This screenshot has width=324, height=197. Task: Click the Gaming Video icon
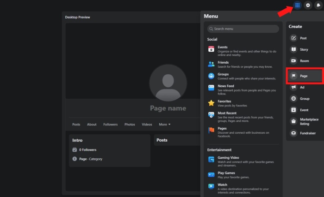211,159
